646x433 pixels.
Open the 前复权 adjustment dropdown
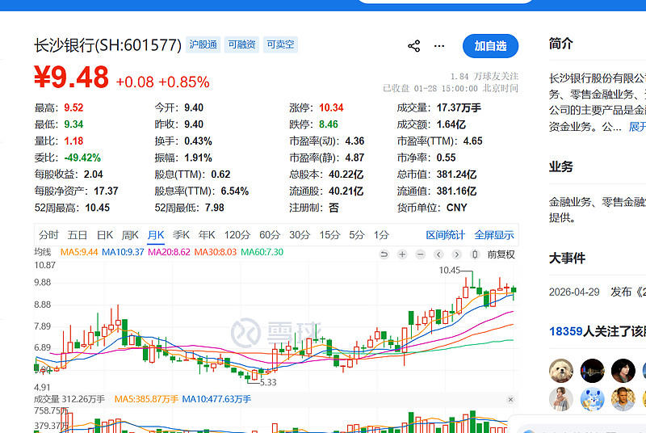501,254
